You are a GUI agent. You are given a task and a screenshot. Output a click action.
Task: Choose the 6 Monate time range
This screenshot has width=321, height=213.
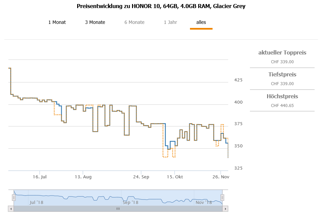coord(134,22)
